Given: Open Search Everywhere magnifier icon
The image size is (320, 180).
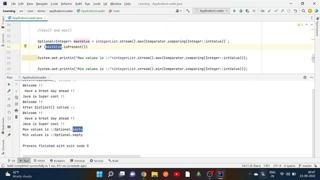Looking at the screenshot, I should 303,11.
